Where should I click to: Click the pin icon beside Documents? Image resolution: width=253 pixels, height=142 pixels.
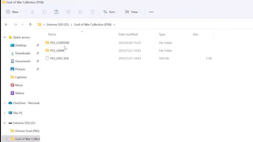[38, 61]
